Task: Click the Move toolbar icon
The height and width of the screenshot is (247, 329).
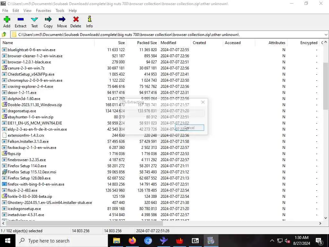Action: click(62, 19)
